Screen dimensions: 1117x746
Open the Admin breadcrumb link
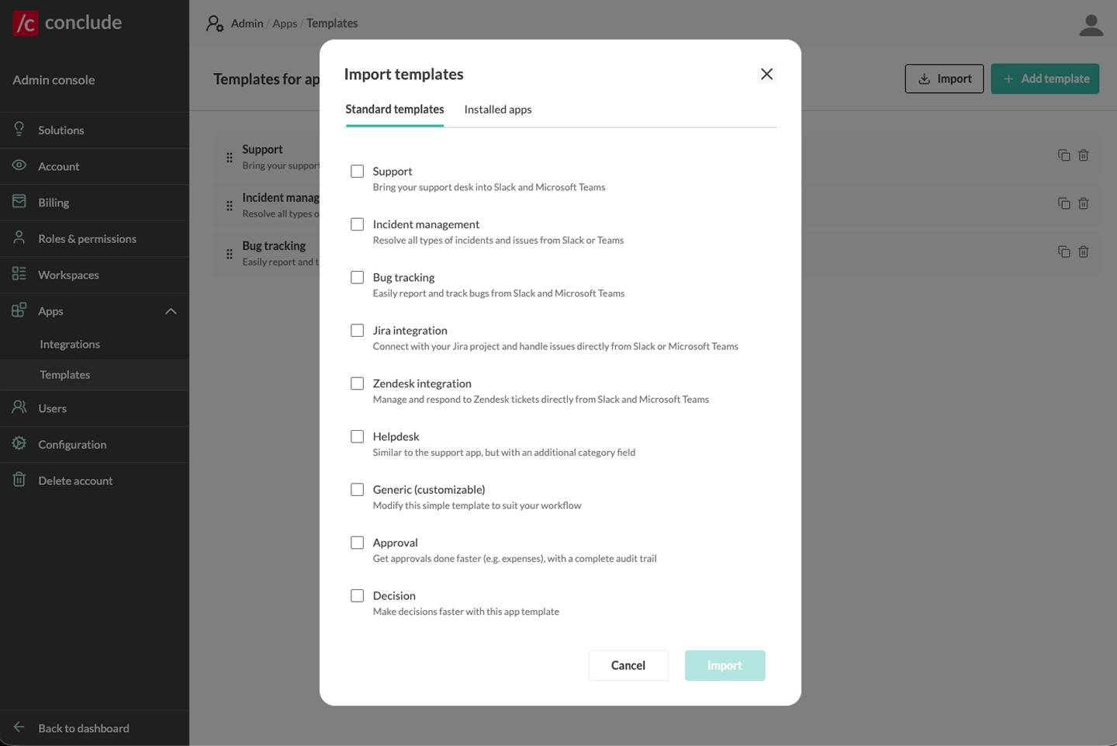(x=247, y=23)
